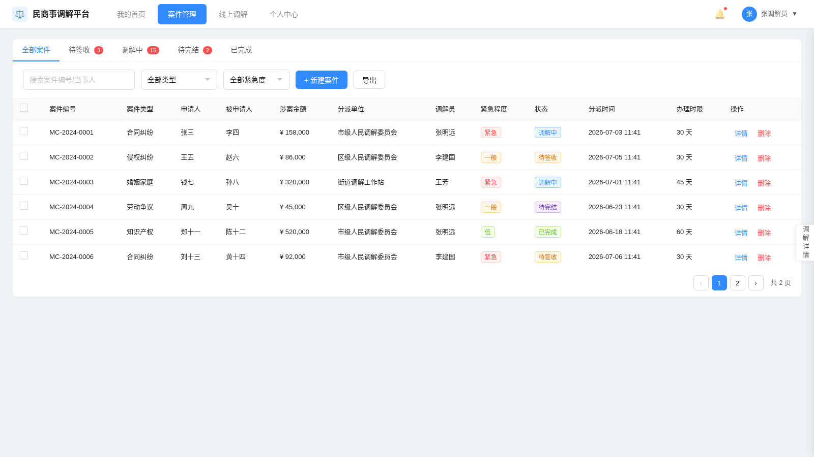Click the 新建案件 button
This screenshot has width=814, height=457.
click(322, 80)
